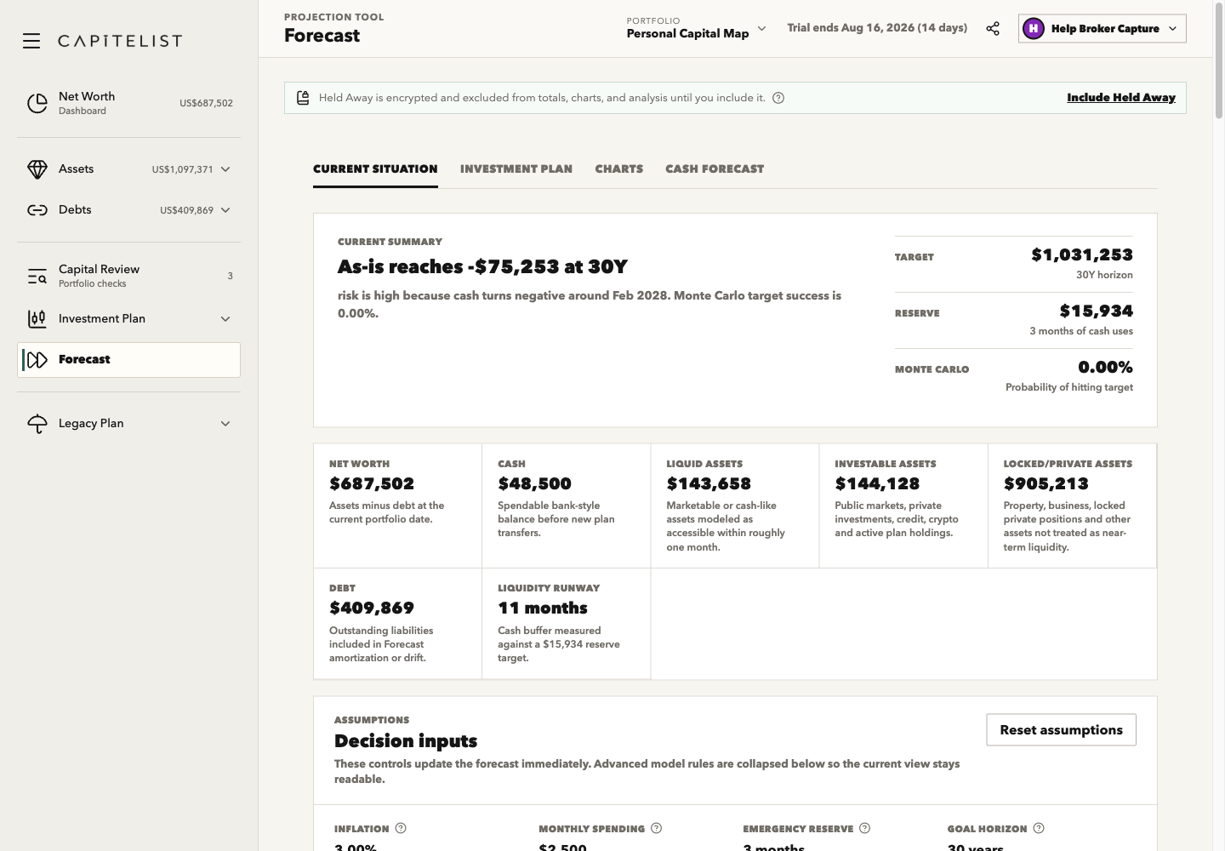The image size is (1225, 851).
Task: Open the Personal Capital Map portfolio dropdown
Action: pyautogui.click(x=697, y=28)
